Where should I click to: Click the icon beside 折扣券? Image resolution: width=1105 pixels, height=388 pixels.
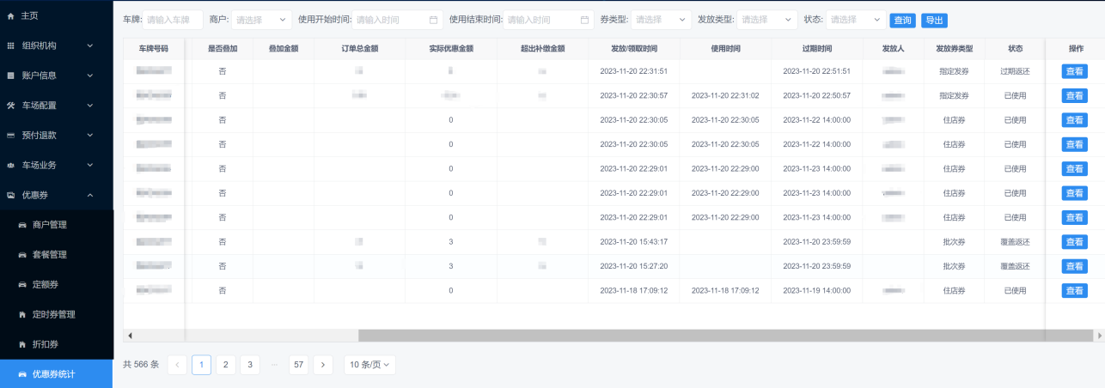pos(22,344)
